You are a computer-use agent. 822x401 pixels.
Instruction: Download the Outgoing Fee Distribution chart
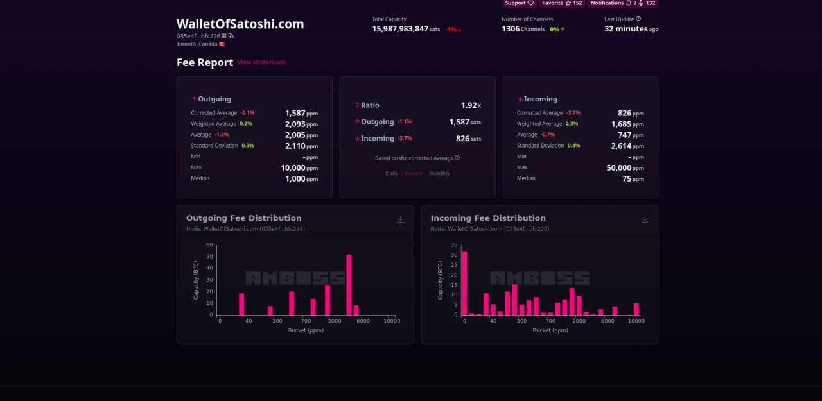[x=400, y=219]
